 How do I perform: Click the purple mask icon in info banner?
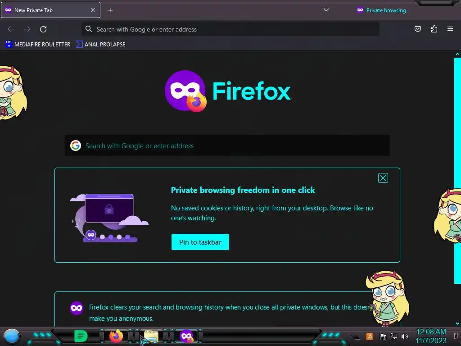(77, 308)
